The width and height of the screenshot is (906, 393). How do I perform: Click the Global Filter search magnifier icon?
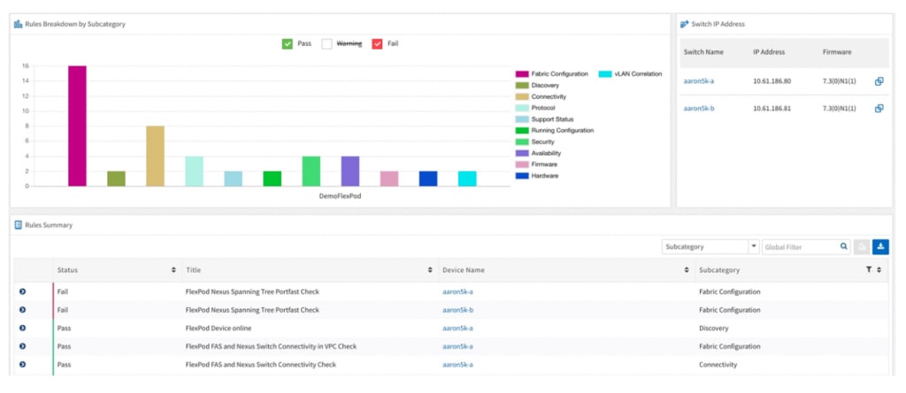843,247
